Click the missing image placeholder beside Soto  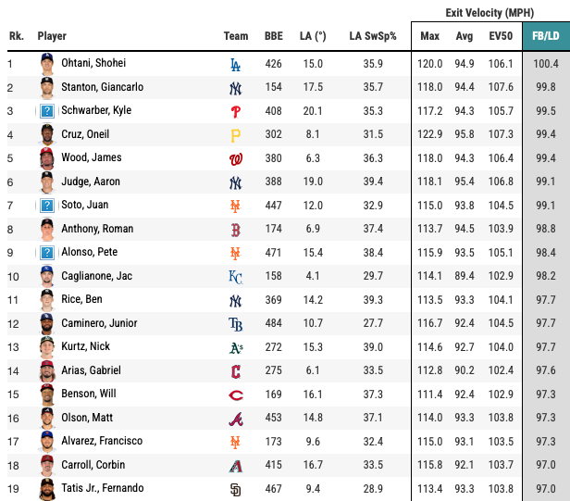point(47,206)
